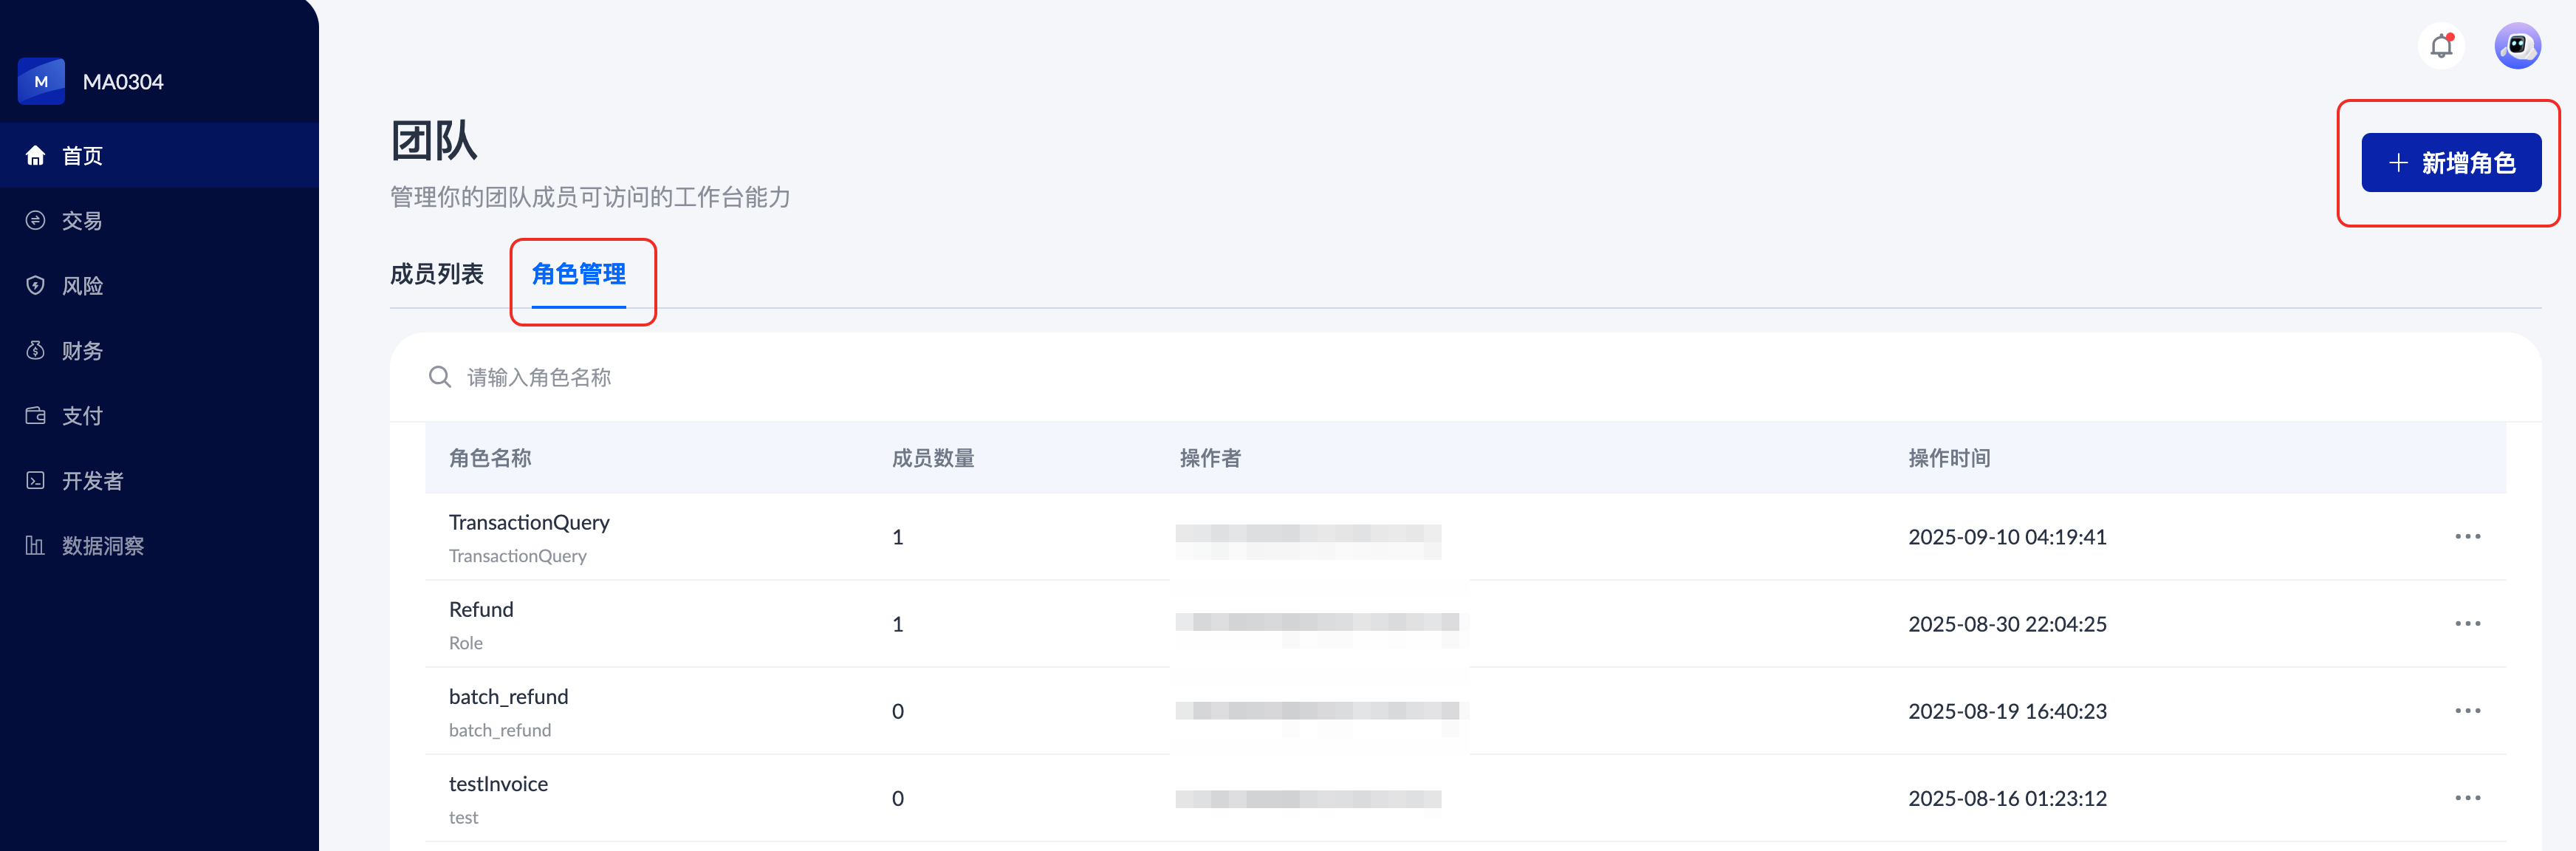
Task: Click the home icon beside 首页
Action: coord(36,155)
